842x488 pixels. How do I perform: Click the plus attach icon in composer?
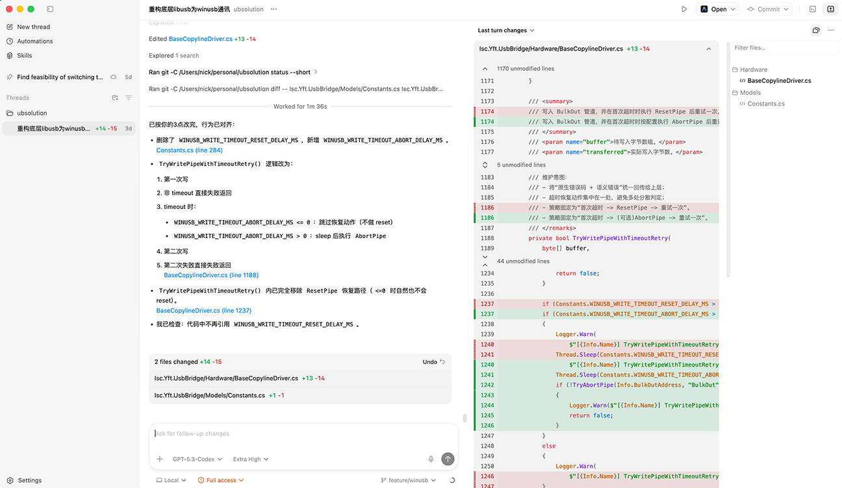[159, 459]
